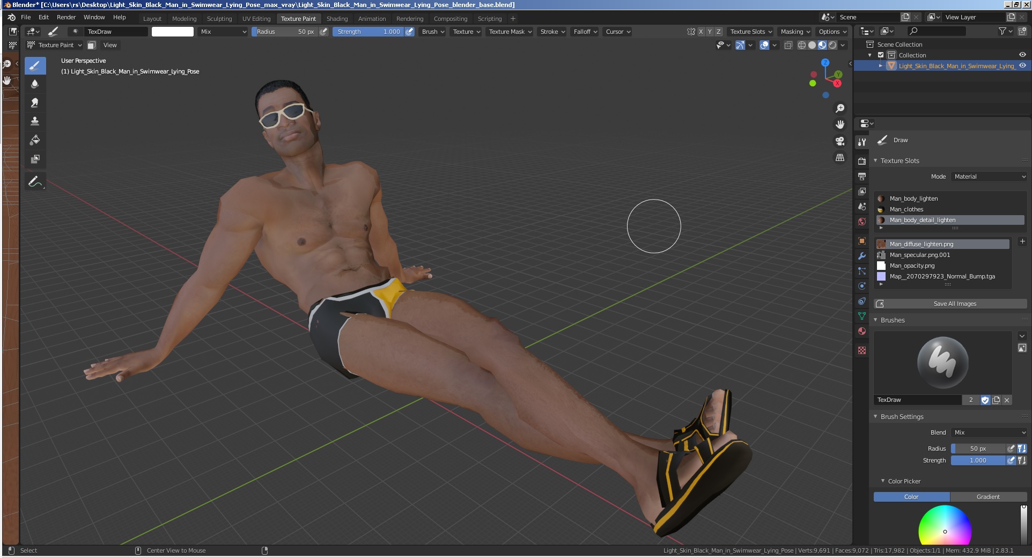
Task: Click the viewport pan hand icon
Action: [840, 124]
